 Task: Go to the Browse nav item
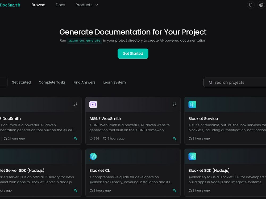[x=38, y=5]
